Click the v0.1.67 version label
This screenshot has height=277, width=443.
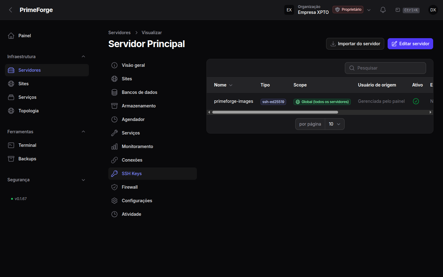point(21,199)
